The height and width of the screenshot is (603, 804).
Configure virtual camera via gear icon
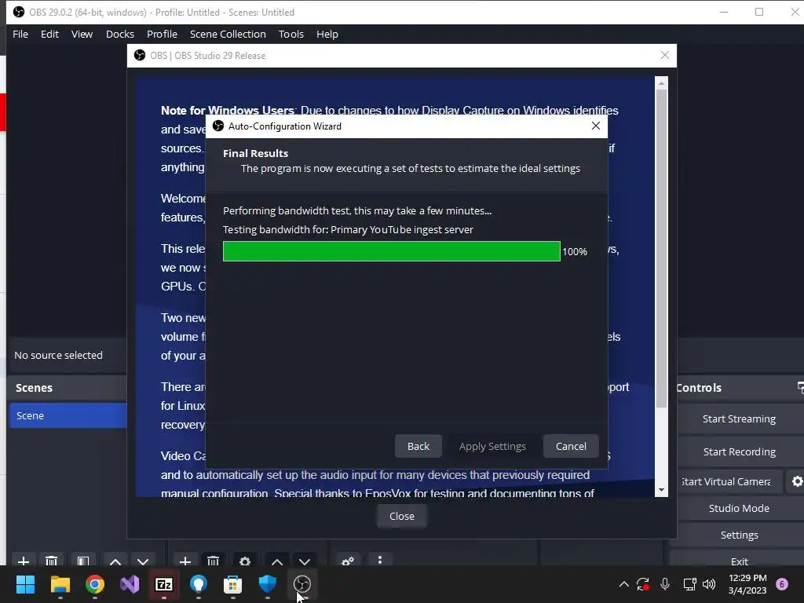coord(796,481)
